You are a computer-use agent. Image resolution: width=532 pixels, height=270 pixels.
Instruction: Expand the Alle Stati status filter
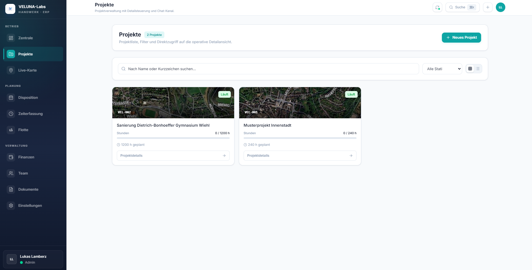(442, 69)
